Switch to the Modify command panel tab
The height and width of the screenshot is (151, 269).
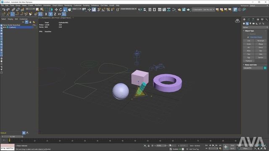249,20
